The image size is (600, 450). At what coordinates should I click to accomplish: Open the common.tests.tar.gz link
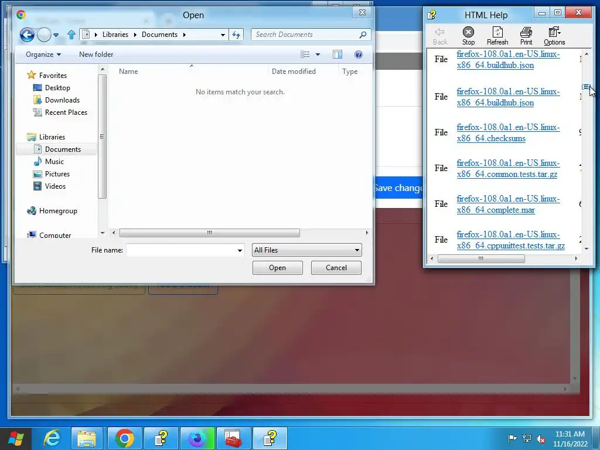pyautogui.click(x=508, y=168)
